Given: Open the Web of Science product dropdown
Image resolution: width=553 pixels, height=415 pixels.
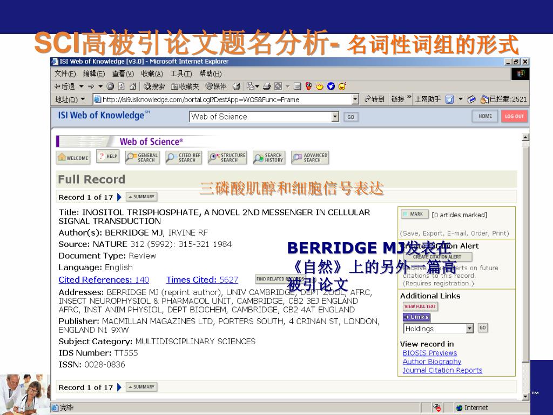Looking at the screenshot, I should coord(264,117).
